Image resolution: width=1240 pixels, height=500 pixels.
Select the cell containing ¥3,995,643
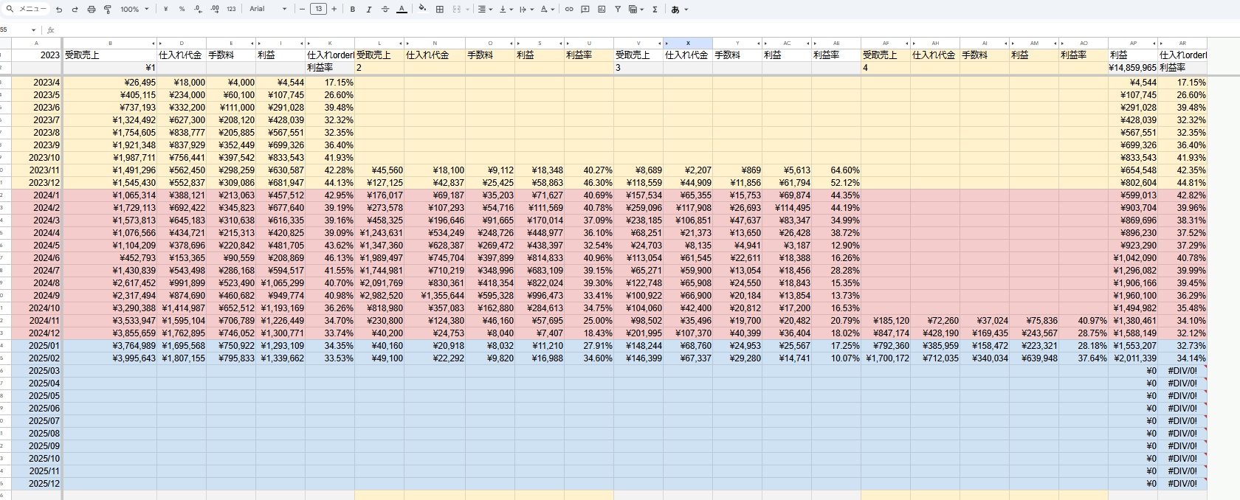click(109, 358)
